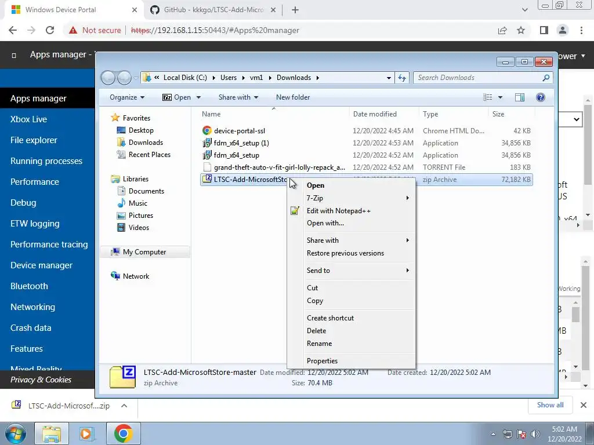Click the zip icon of LTSC-Add-MicrosoftStore
This screenshot has width=594, height=445.
pyautogui.click(x=207, y=180)
